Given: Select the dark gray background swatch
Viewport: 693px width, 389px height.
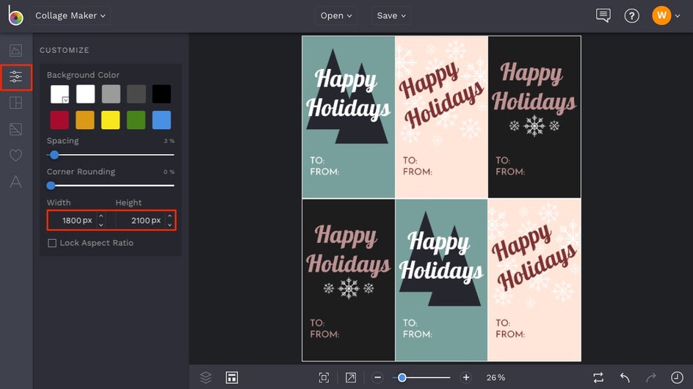Looking at the screenshot, I should [x=136, y=94].
